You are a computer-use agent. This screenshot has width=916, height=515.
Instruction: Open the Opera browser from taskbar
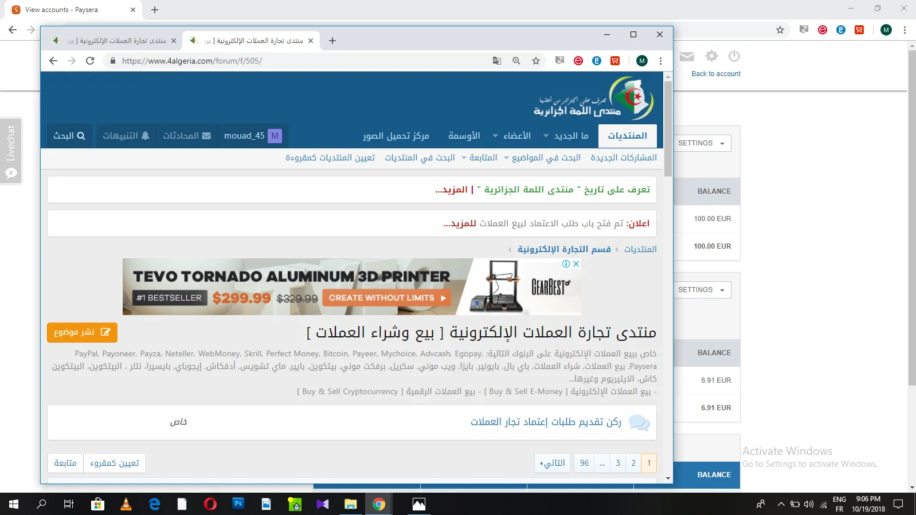click(210, 504)
